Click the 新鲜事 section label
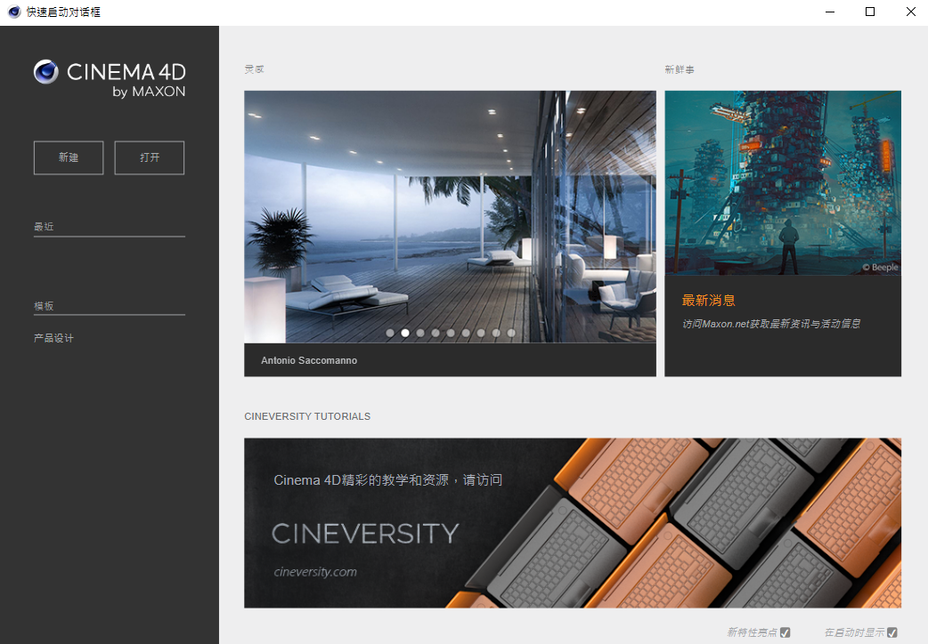The width and height of the screenshot is (928, 644). coord(680,69)
